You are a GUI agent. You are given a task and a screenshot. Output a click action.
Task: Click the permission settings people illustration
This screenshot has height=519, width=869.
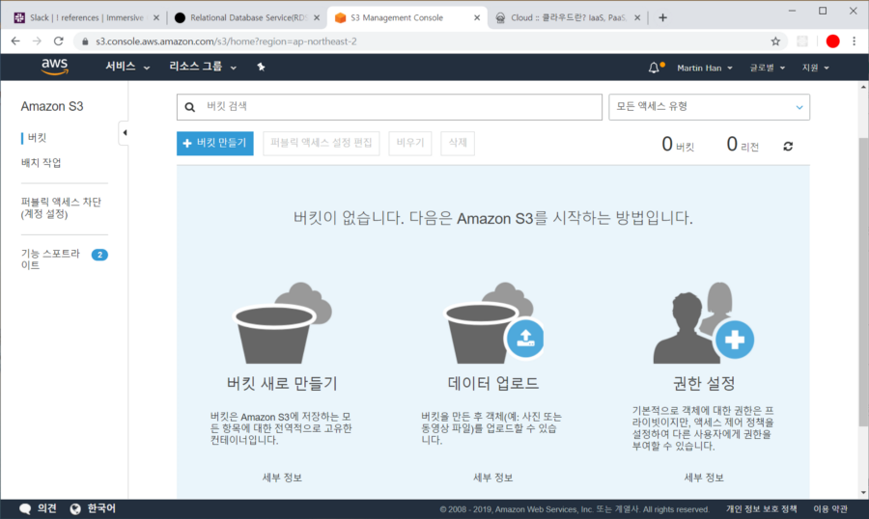704,323
